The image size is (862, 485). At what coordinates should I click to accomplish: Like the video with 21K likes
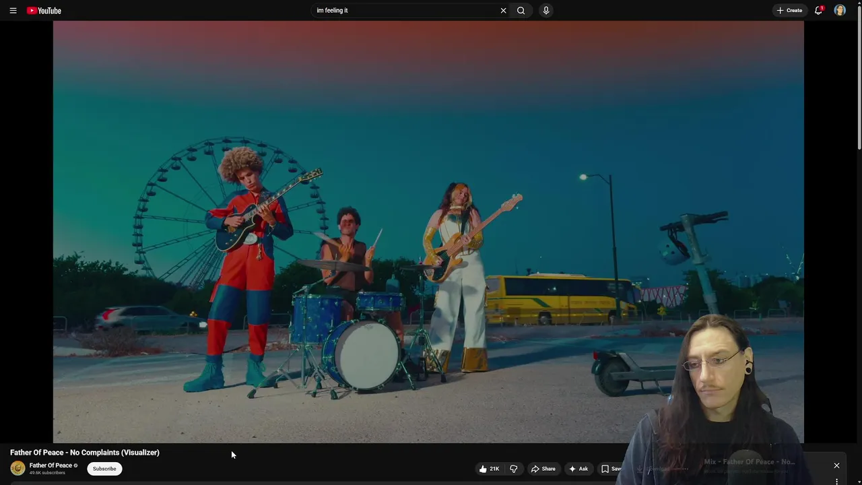tap(489, 469)
